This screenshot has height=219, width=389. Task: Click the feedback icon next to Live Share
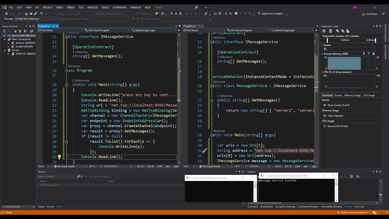383,14
